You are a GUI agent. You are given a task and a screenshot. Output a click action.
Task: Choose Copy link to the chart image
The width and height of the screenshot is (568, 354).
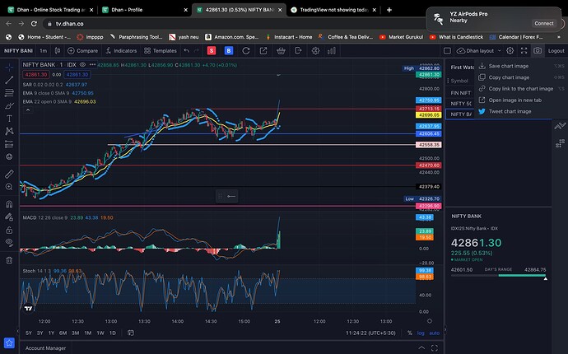click(521, 89)
